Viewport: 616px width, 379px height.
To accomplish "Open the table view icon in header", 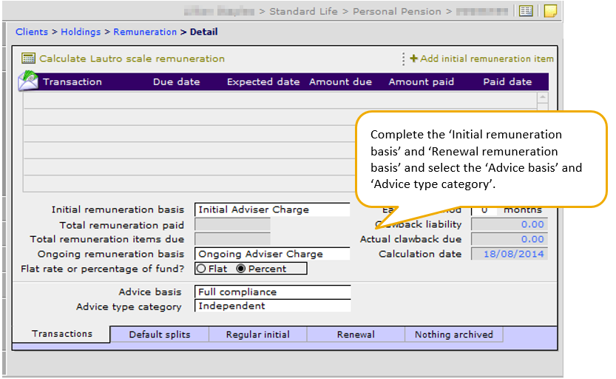I will tap(526, 11).
